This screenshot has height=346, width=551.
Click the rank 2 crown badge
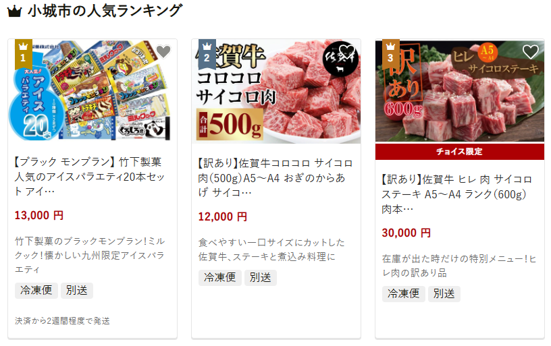point(207,54)
